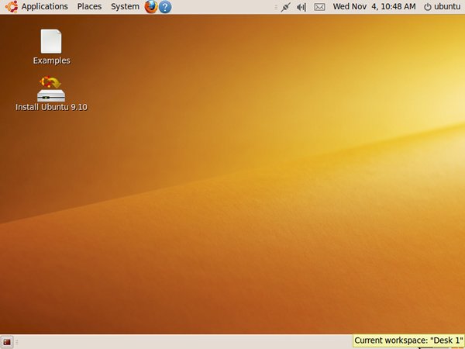Open the envelope messaging indicator
This screenshot has width=465, height=349.
coord(319,7)
